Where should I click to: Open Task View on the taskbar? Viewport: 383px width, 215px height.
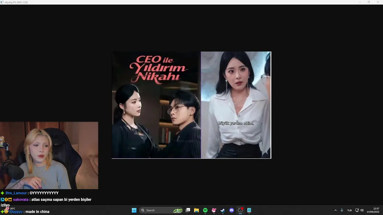[188, 210]
